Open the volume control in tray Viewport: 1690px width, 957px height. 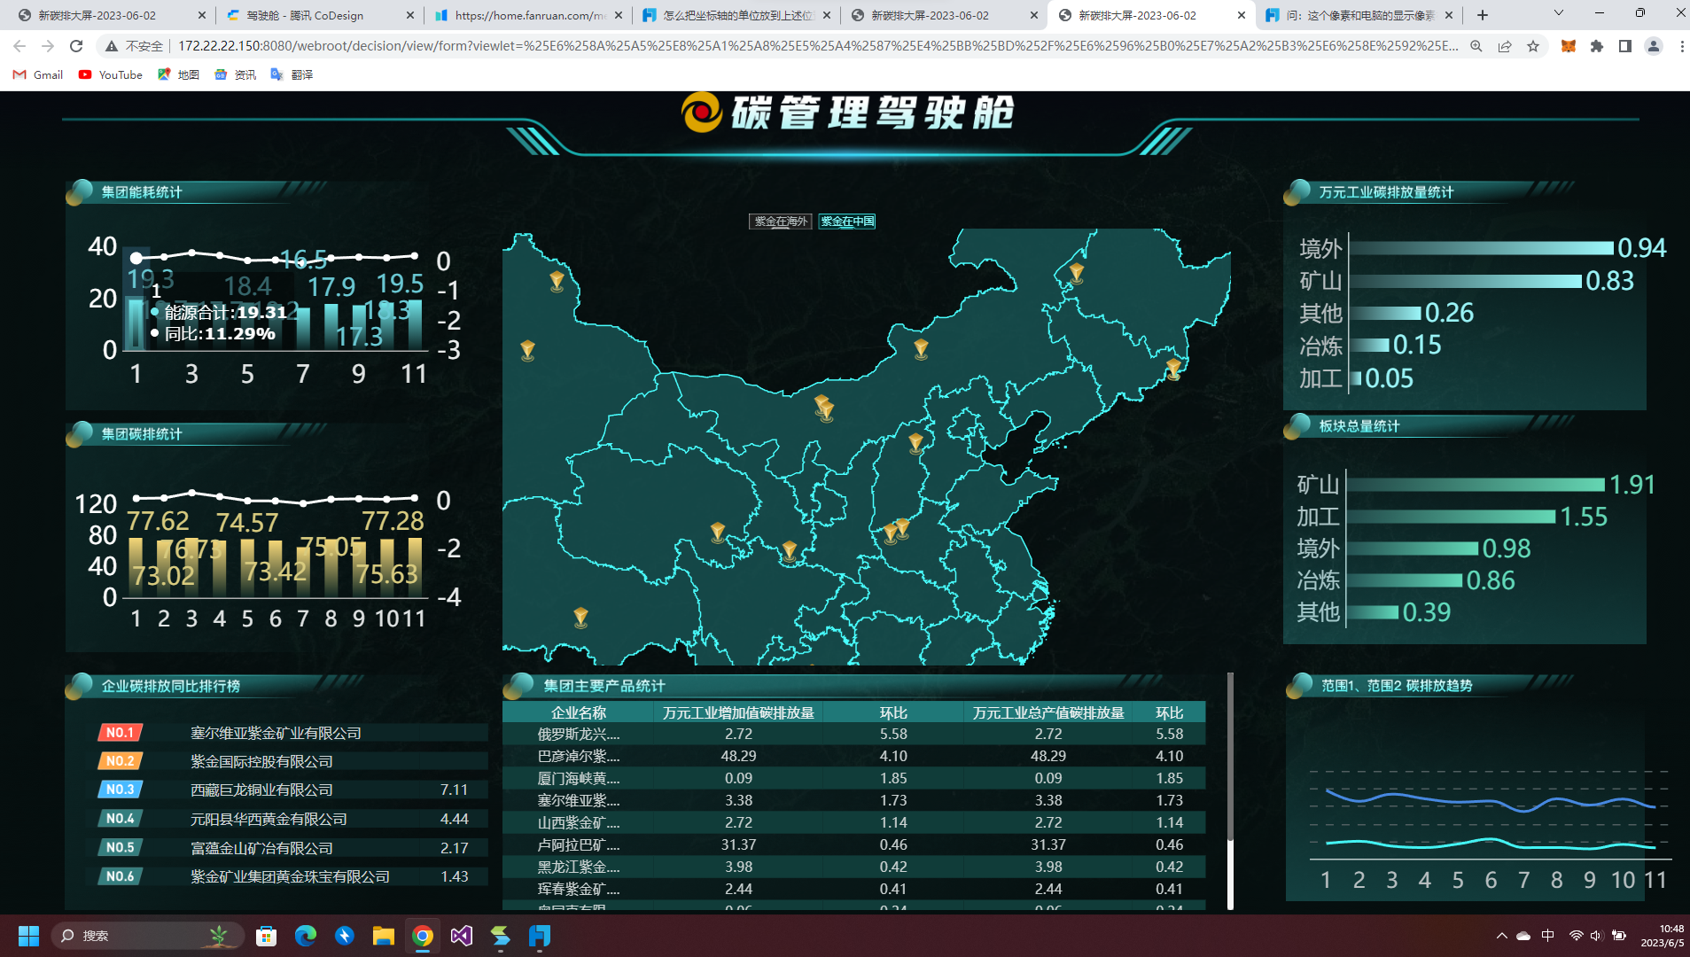coord(1597,936)
